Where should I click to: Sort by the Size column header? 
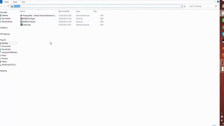95,11
